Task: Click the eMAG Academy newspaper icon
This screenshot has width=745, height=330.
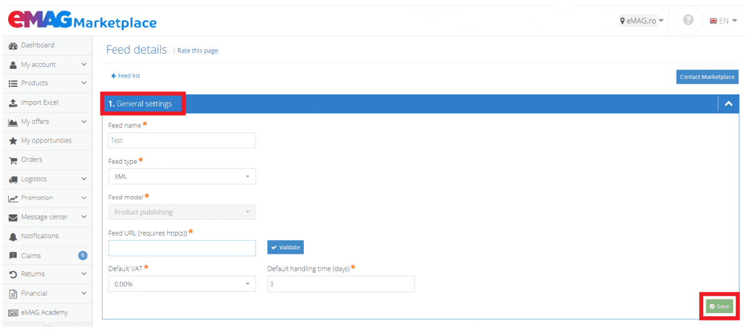Action: [x=13, y=313]
